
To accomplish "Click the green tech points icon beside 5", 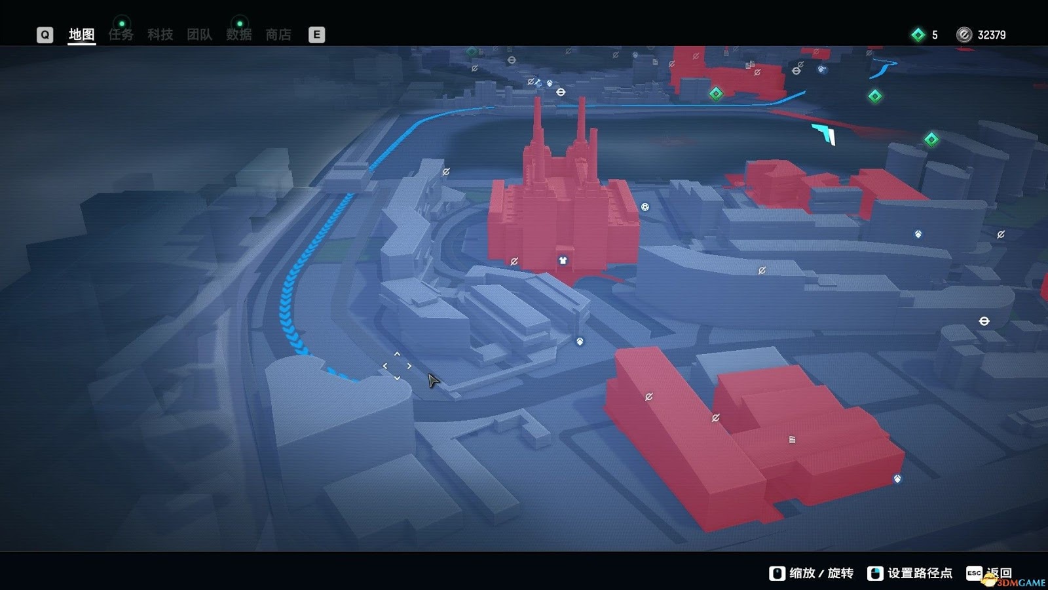I will click(x=918, y=35).
